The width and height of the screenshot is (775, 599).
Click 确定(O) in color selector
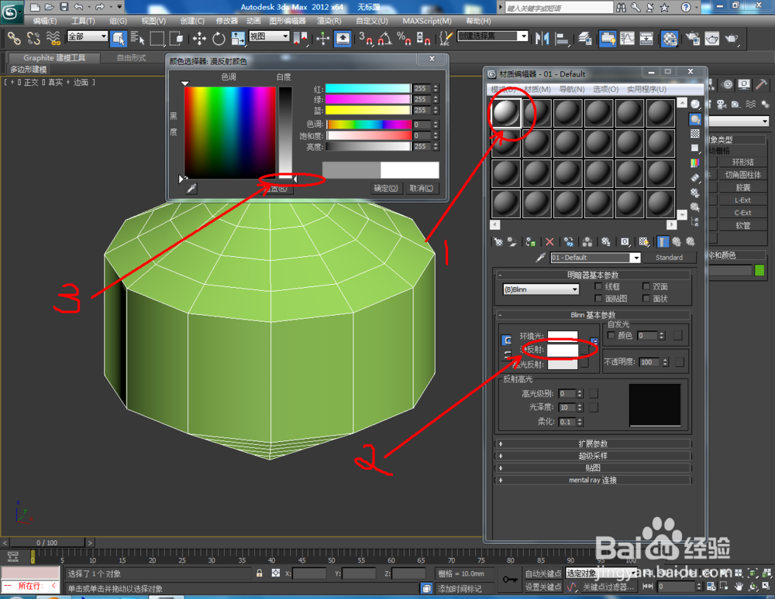point(385,188)
